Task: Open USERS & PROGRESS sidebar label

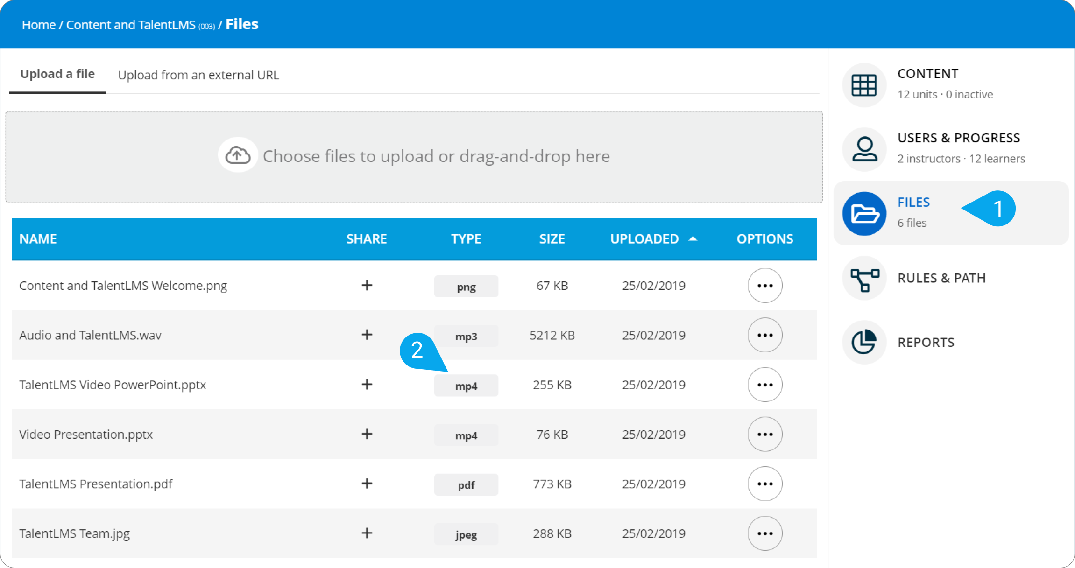Action: coord(959,138)
